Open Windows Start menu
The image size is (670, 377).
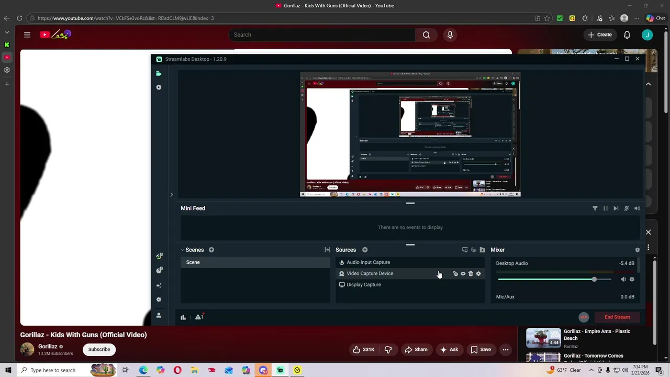(x=8, y=370)
